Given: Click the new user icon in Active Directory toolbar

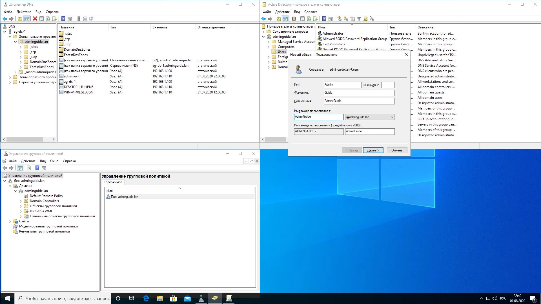Looking at the screenshot, I should (340, 19).
